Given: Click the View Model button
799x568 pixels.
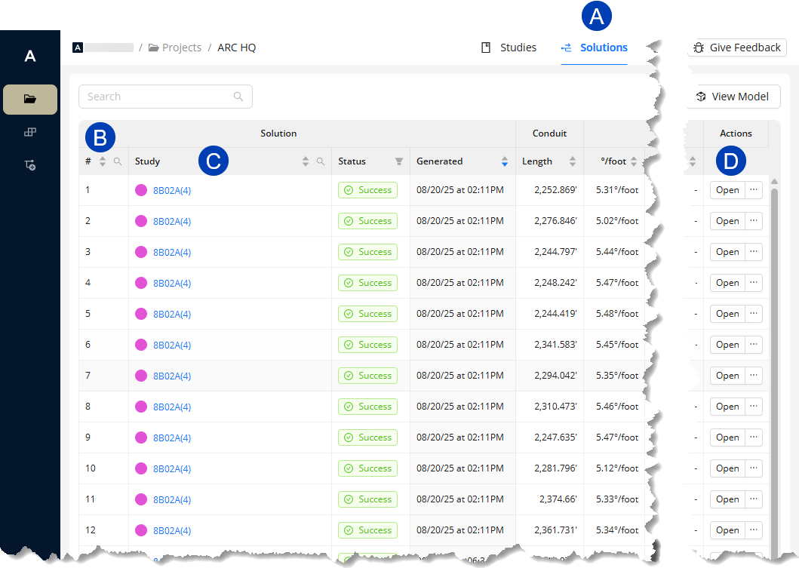Looking at the screenshot, I should [733, 97].
